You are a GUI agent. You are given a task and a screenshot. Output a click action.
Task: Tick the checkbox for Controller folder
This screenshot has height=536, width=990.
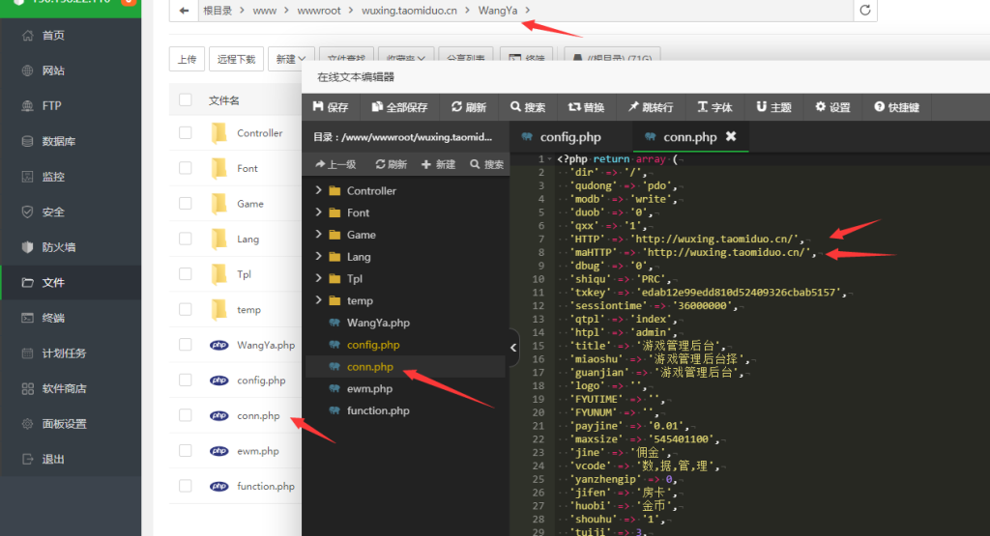(x=186, y=133)
